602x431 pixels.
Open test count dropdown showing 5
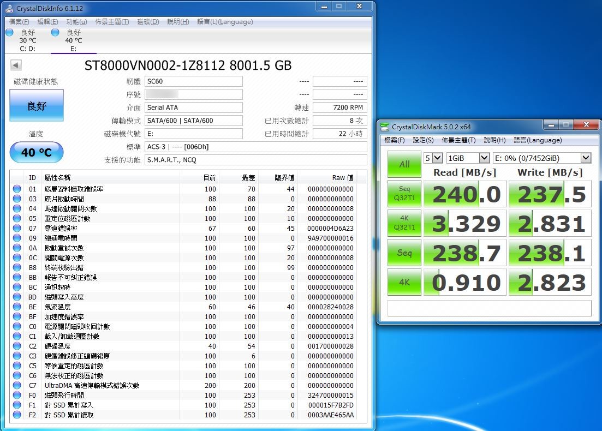tap(433, 158)
